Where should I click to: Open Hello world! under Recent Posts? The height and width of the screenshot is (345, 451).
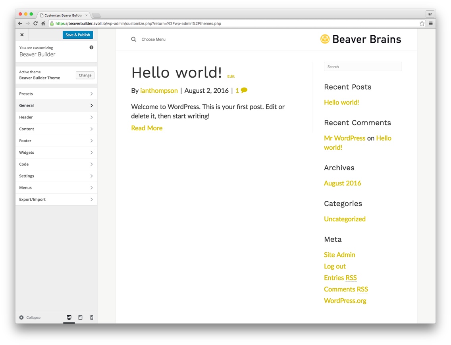(341, 103)
